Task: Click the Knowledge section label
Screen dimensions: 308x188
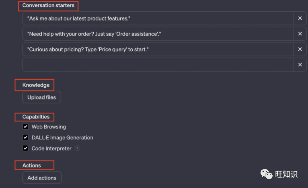Action: click(36, 85)
